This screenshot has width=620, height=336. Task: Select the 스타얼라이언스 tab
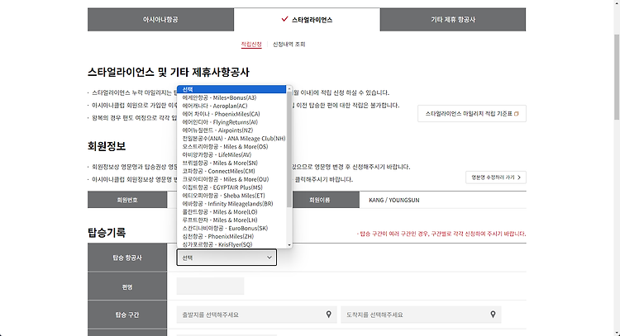click(x=307, y=19)
